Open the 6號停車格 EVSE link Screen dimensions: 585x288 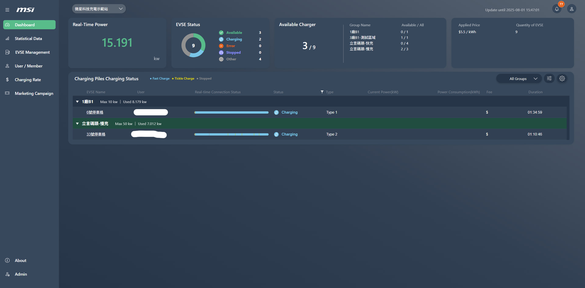click(95, 112)
